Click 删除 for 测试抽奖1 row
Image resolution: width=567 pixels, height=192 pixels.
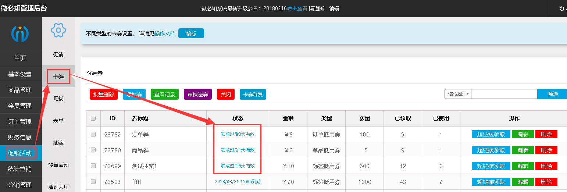[x=546, y=166]
